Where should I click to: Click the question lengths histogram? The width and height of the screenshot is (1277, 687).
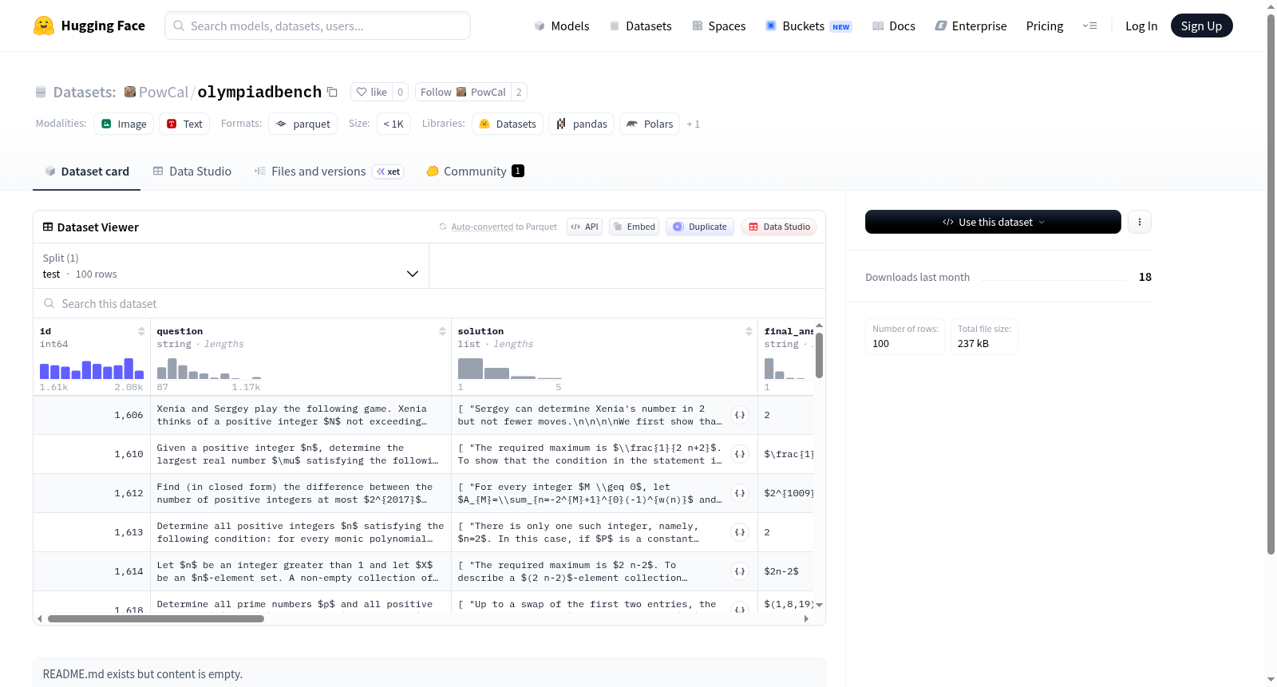point(209,369)
